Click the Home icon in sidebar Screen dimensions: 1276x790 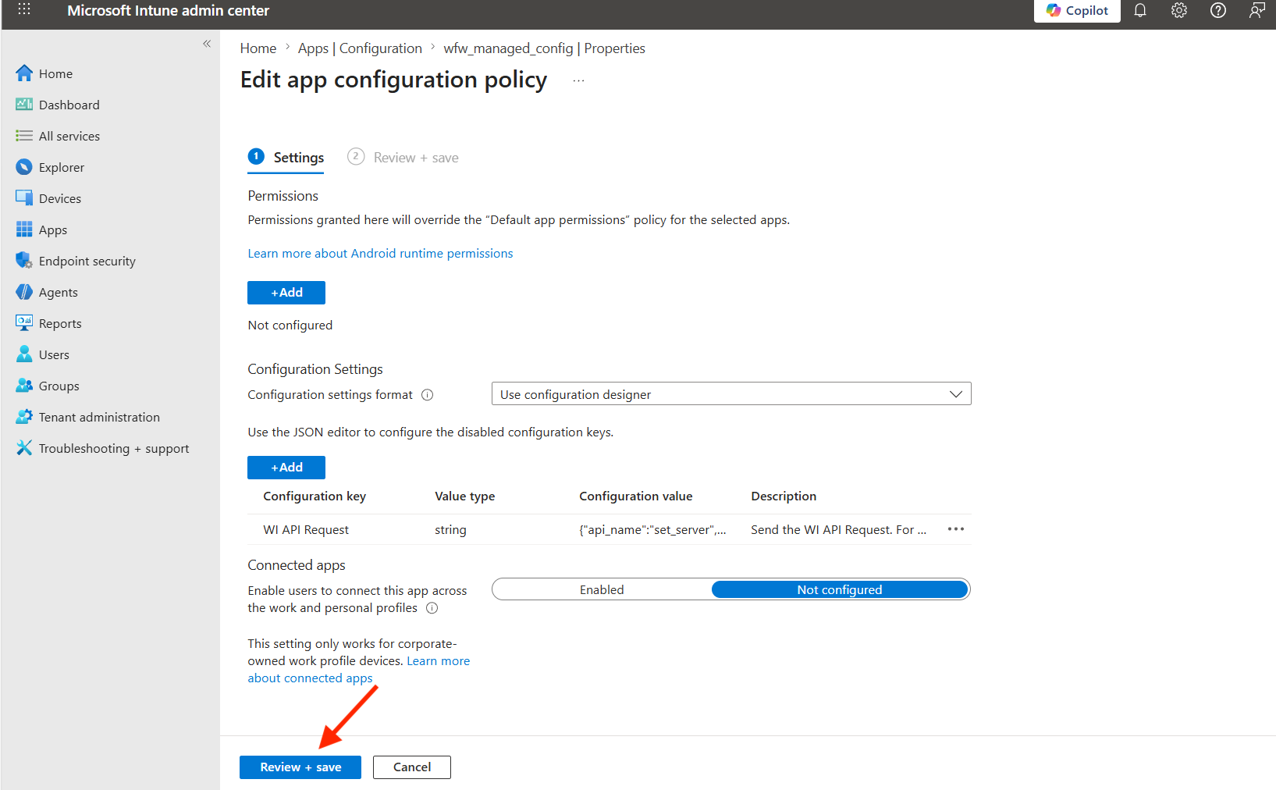[x=24, y=73]
